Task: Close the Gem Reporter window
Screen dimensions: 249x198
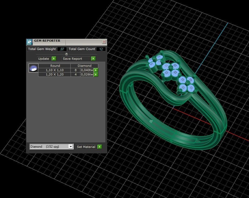Action: (x=104, y=42)
